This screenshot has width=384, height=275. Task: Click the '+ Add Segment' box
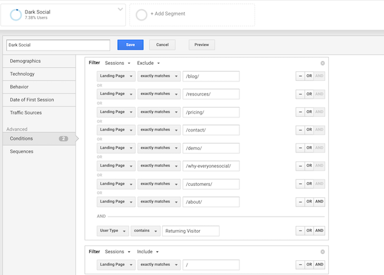pyautogui.click(x=192, y=15)
